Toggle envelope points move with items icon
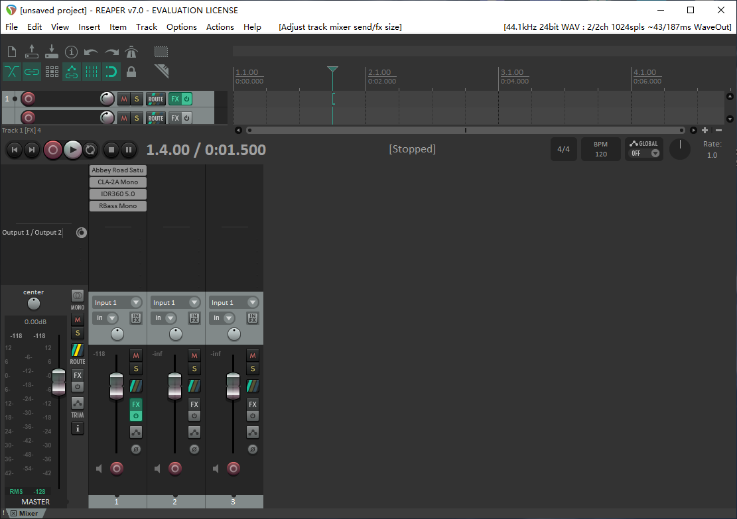Screen dimensions: 737x519 (72, 72)
